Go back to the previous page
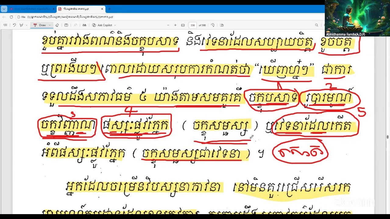The height and width of the screenshot is (219, 390). tap(4, 17)
